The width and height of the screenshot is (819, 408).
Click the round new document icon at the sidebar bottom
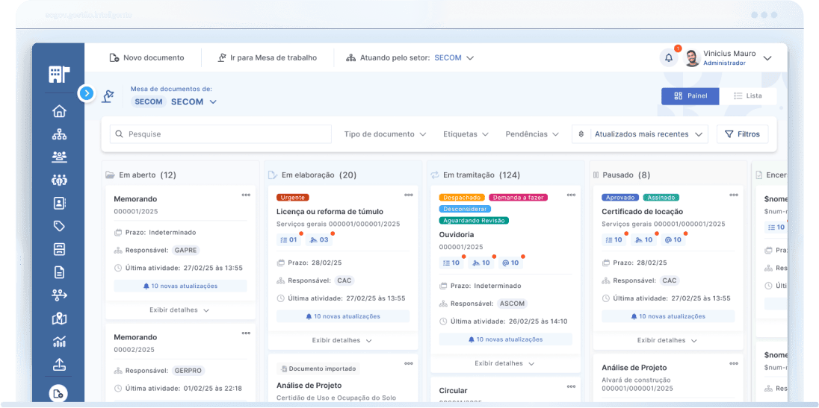[58, 393]
